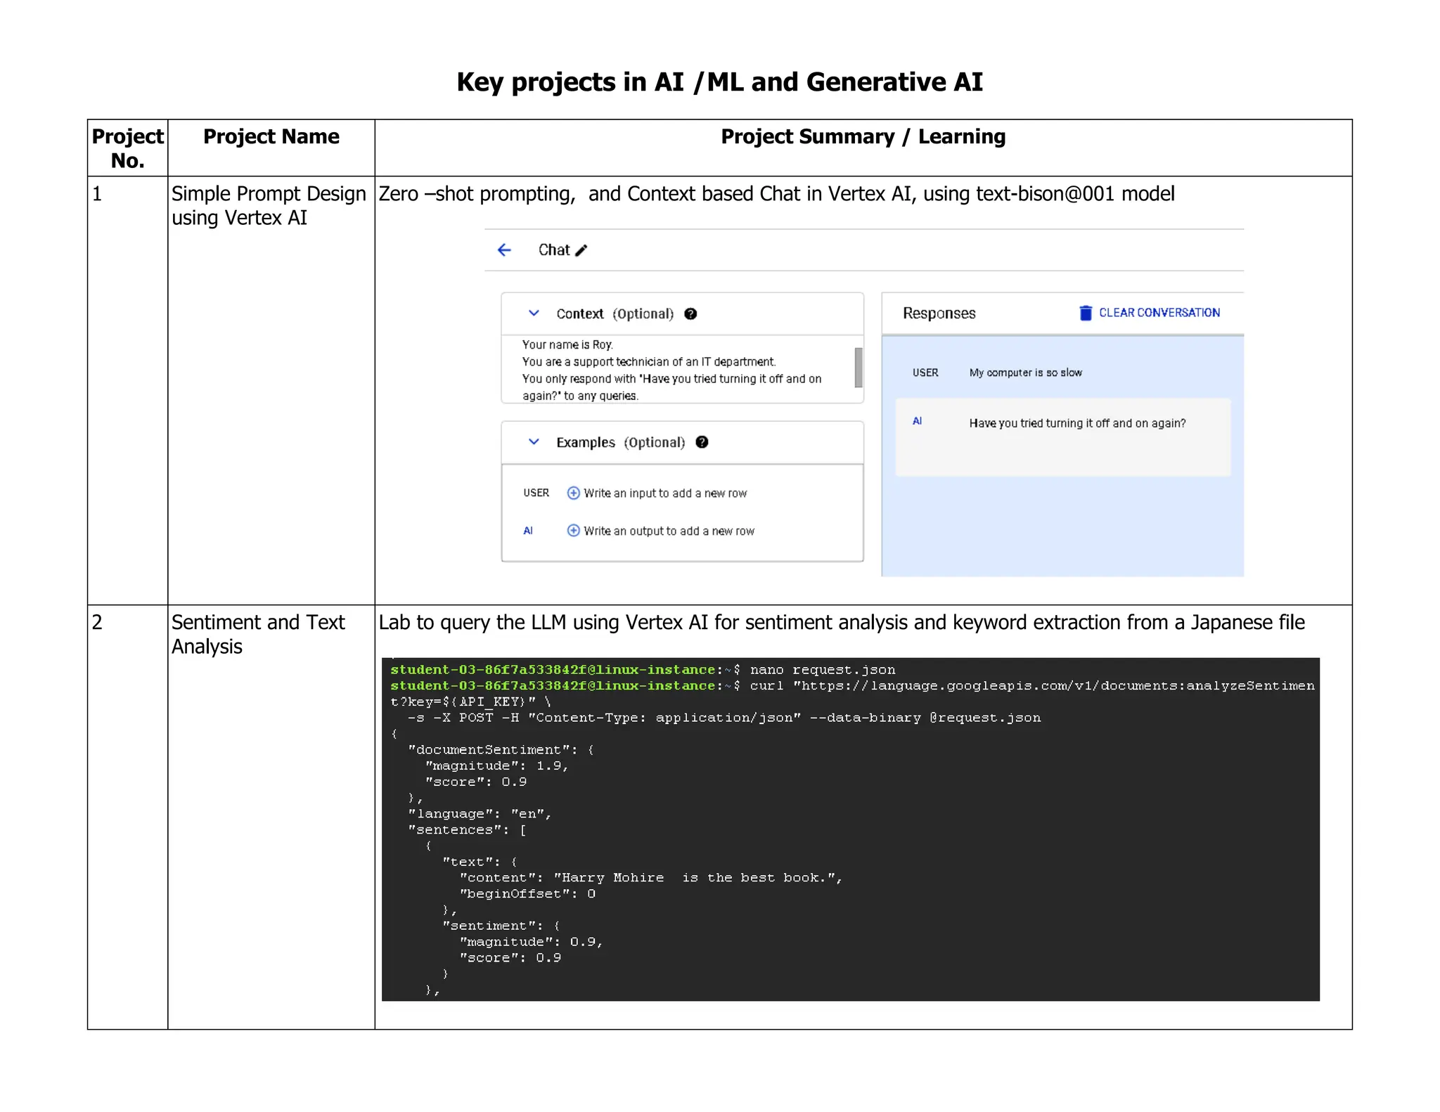This screenshot has height=1112, width=1440.
Task: Click the trash icon for clearing conversation
Action: pyautogui.click(x=1086, y=313)
